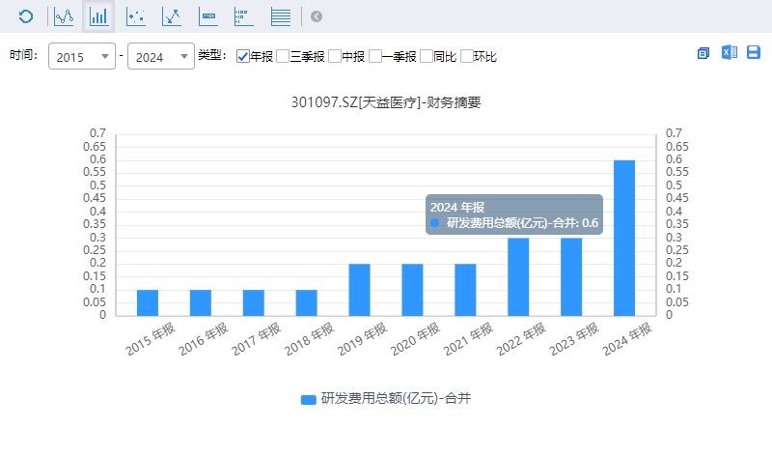Enable the 三季报 checkbox
The width and height of the screenshot is (772, 457).
point(283,57)
